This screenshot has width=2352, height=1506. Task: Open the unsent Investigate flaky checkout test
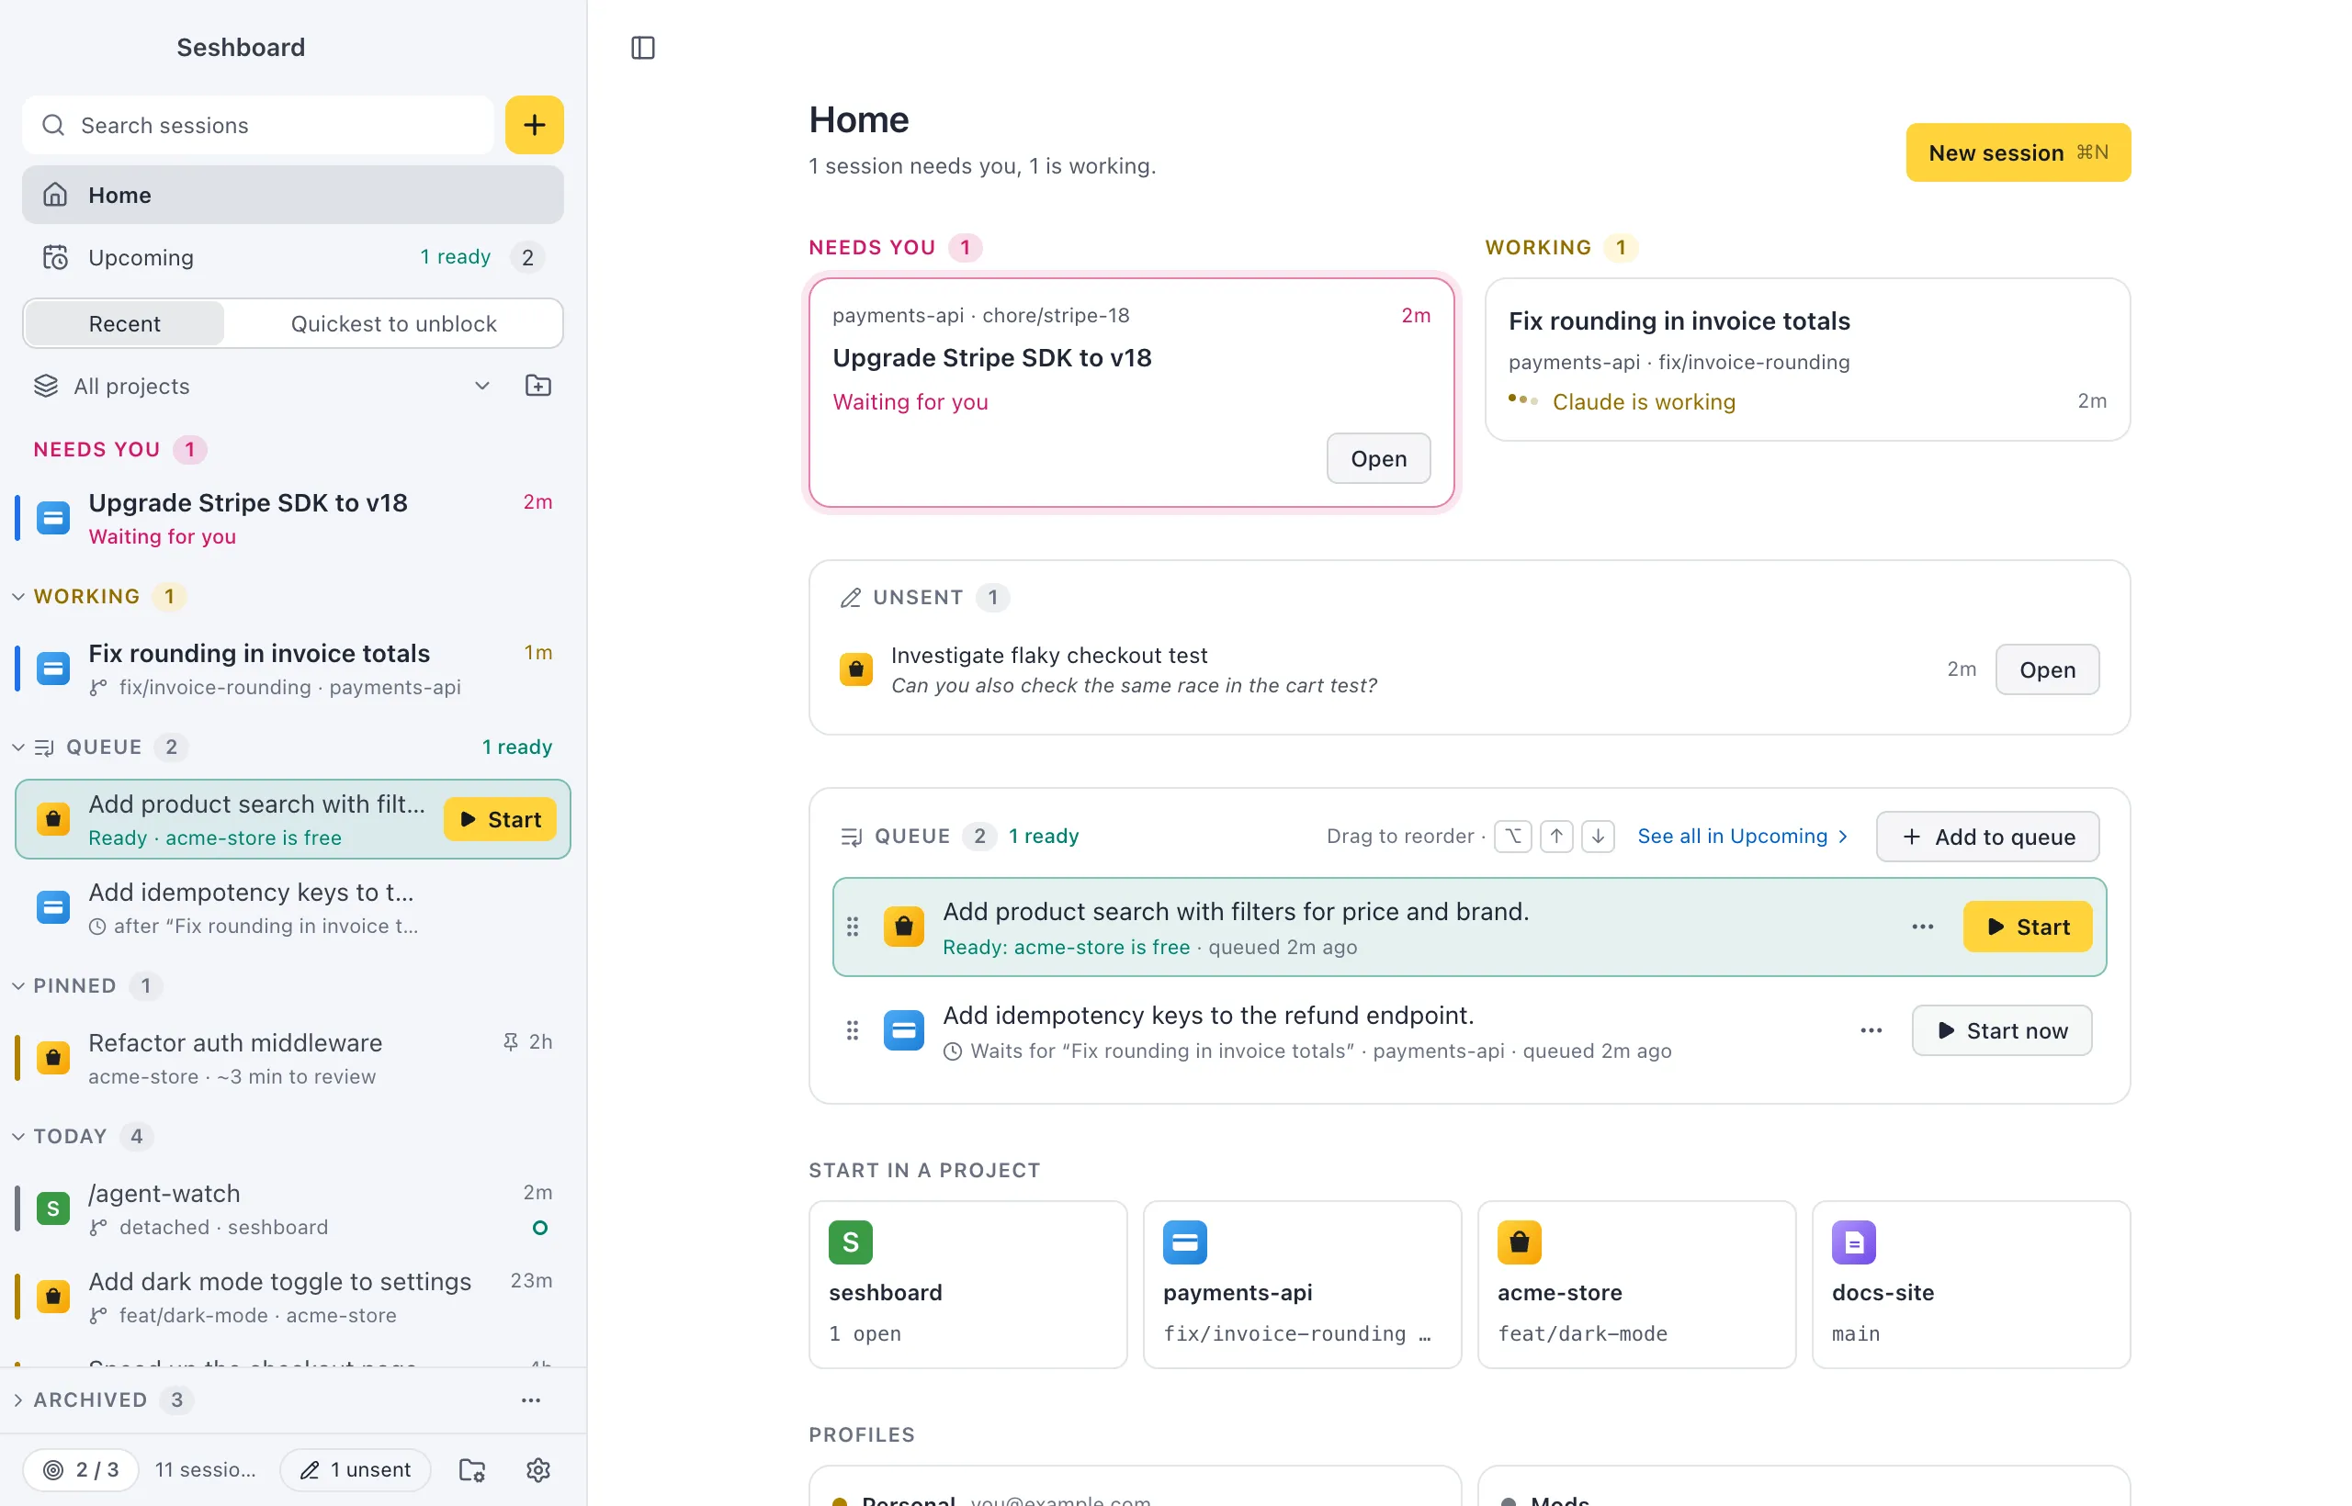(x=2047, y=669)
